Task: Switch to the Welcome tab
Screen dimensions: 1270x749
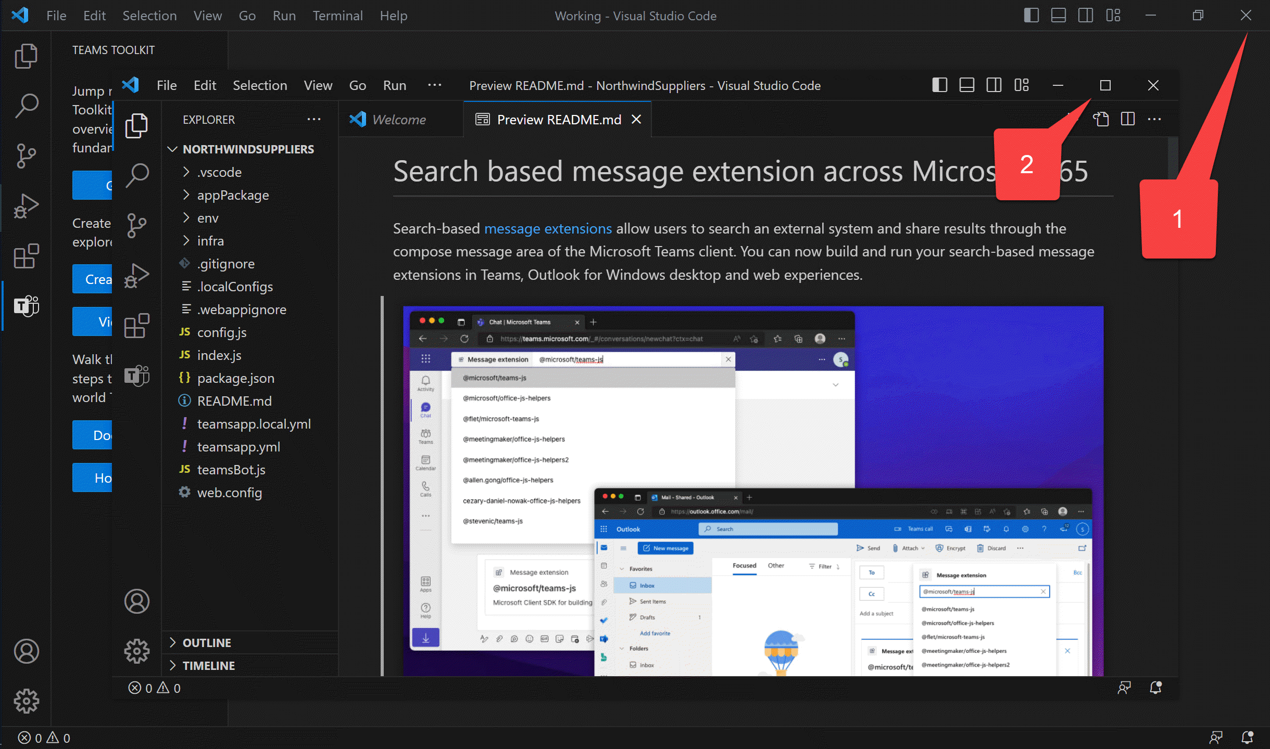Action: click(399, 120)
